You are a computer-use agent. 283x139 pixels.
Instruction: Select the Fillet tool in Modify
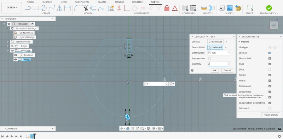77,8
